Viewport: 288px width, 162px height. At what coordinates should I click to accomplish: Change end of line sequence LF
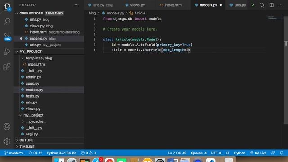[228, 153]
